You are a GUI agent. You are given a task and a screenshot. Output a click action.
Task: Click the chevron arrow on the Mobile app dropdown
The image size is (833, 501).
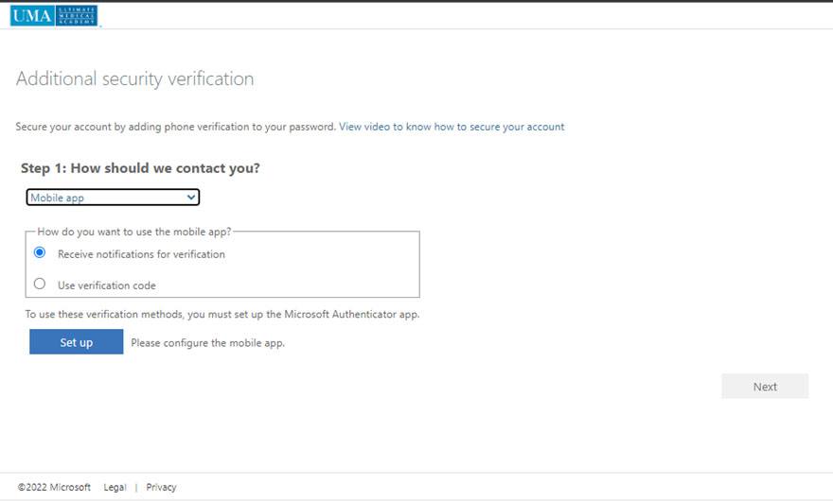(191, 198)
